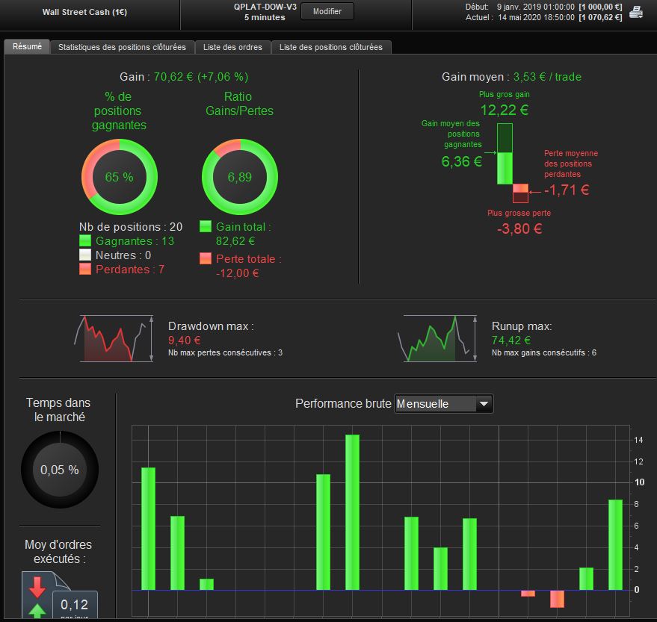The height and width of the screenshot is (622, 657).
Task: Click the 6,89 Gains/Pertes ratio donut
Action: pyautogui.click(x=240, y=177)
